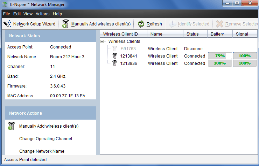Click Change Operating Channel link
The height and width of the screenshot is (166, 259).
45,139
